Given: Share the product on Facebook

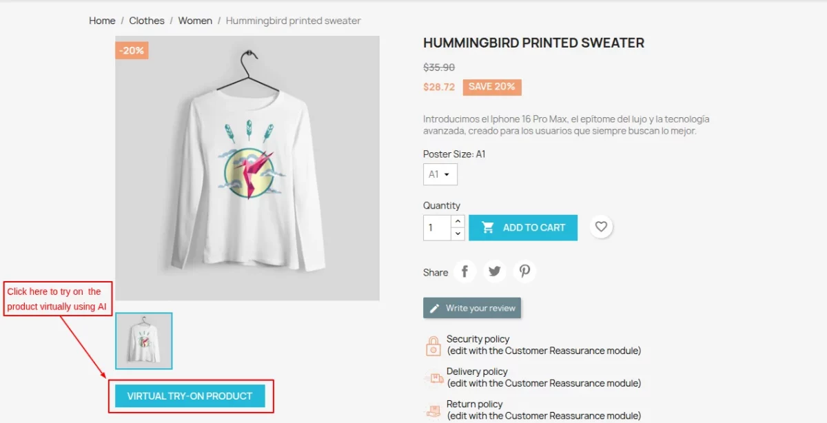Looking at the screenshot, I should tap(465, 271).
